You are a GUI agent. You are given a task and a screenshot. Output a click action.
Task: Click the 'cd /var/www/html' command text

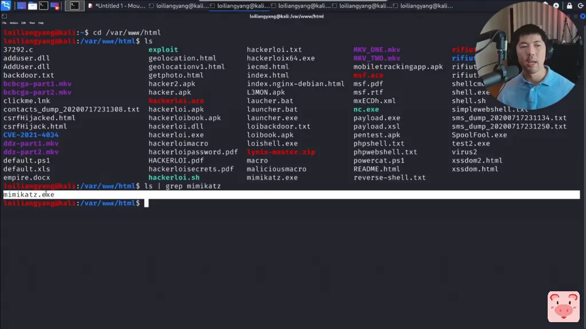point(126,33)
